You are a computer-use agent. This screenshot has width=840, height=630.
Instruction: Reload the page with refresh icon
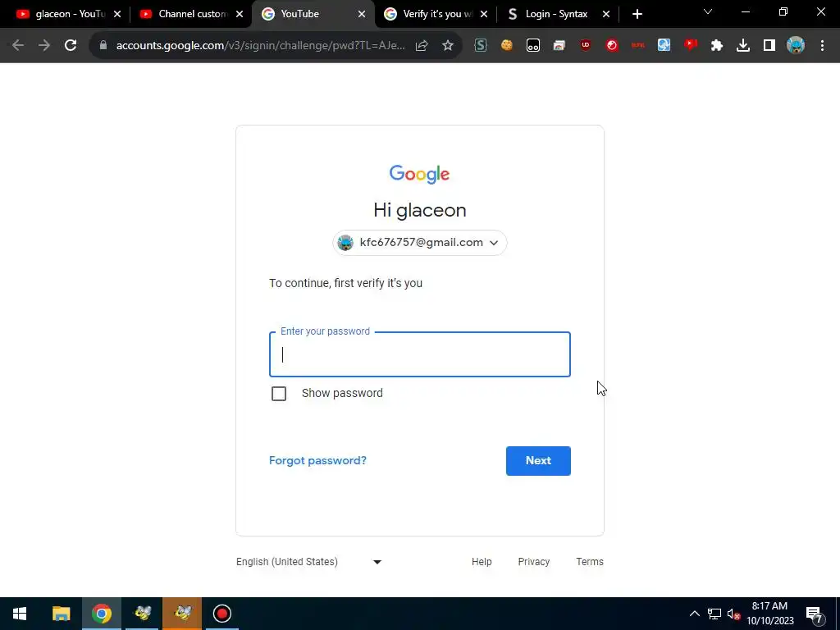(x=71, y=46)
